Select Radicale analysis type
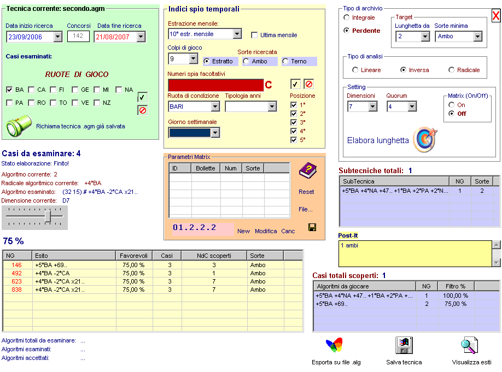This screenshot has height=372, width=502. tap(451, 70)
